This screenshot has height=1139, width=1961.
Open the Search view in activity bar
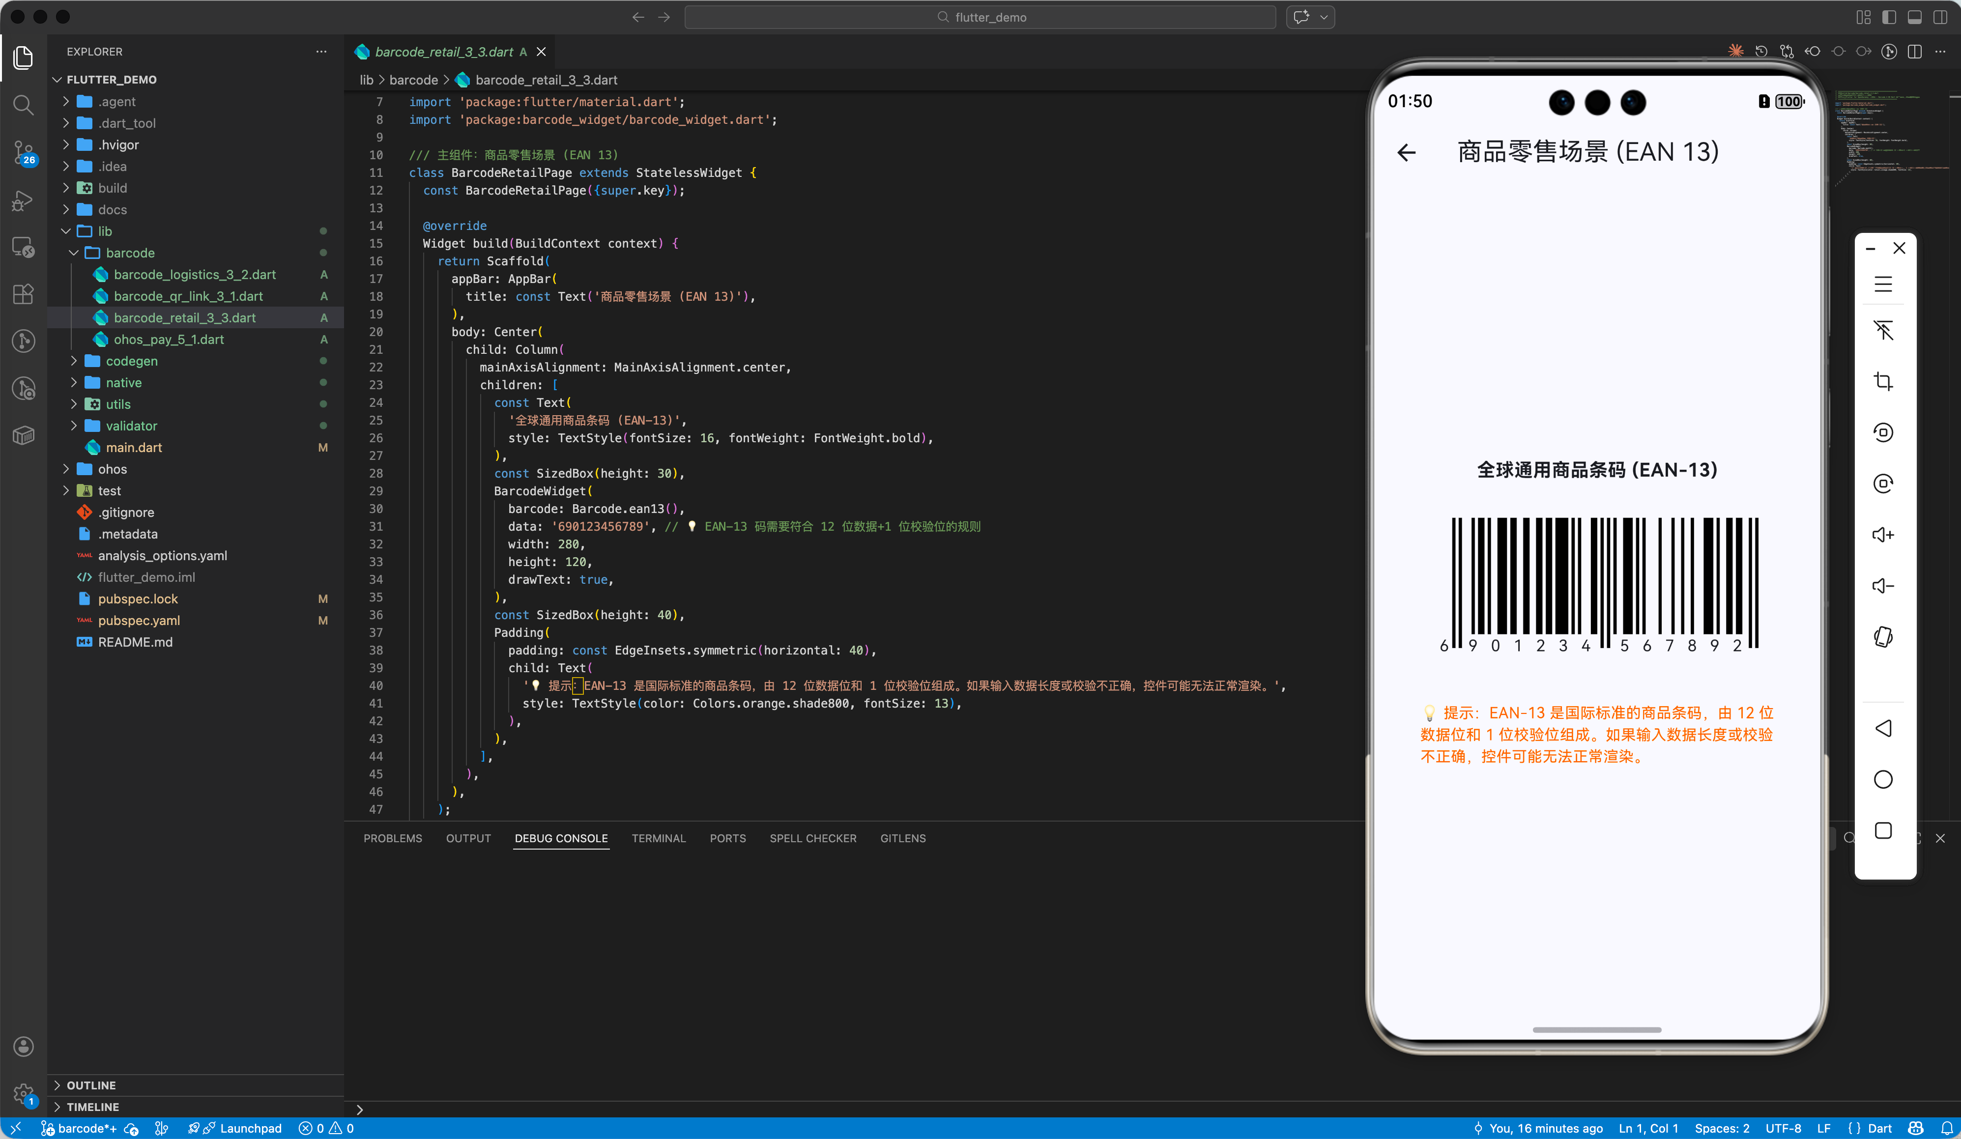[24, 105]
